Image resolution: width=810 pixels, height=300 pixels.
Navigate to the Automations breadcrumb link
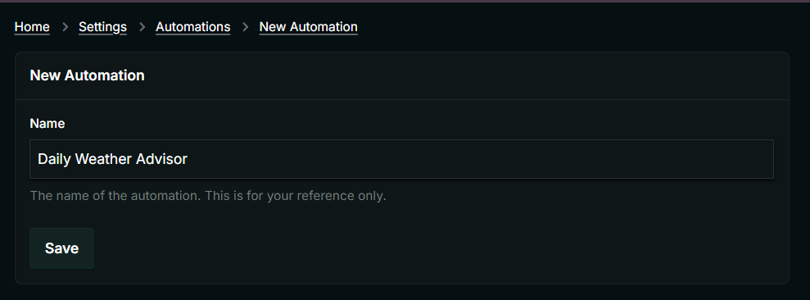(193, 27)
